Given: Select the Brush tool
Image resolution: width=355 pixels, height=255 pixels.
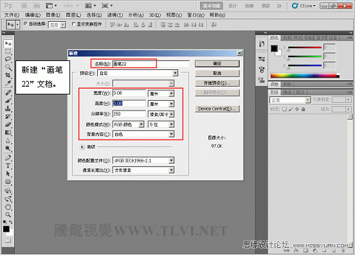Looking at the screenshot, I should click(x=8, y=100).
